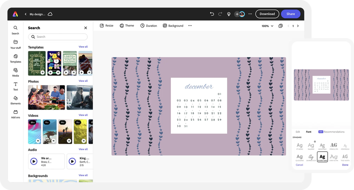Go to the previous page arrow

[288, 26]
